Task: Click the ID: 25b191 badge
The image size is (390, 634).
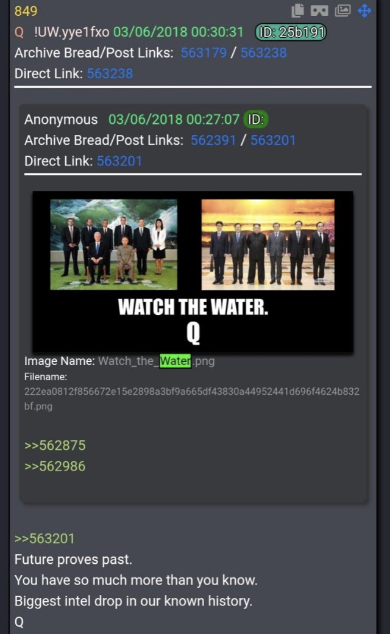Action: coord(291,32)
